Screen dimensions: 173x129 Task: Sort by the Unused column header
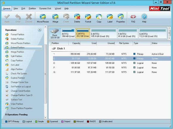pos(106,43)
